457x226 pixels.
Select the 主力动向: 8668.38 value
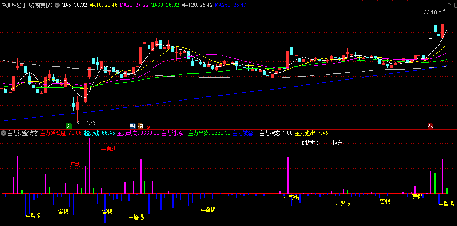click(x=138, y=133)
